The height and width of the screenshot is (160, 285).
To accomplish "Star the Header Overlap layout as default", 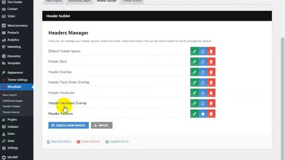I will pos(203,72).
